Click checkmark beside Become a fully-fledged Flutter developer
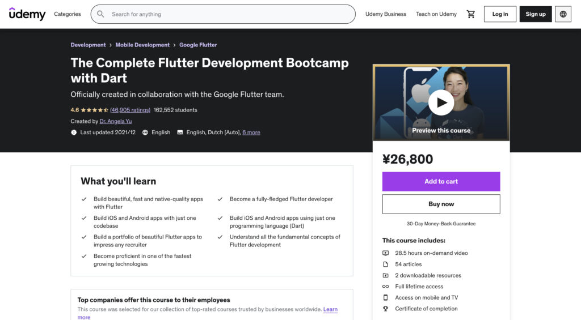581x320 pixels. (x=220, y=199)
